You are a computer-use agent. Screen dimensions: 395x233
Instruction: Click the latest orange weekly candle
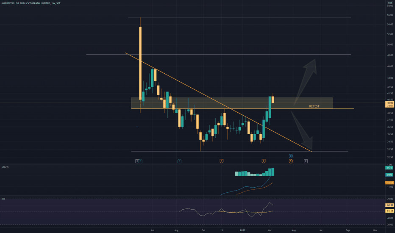[273, 100]
